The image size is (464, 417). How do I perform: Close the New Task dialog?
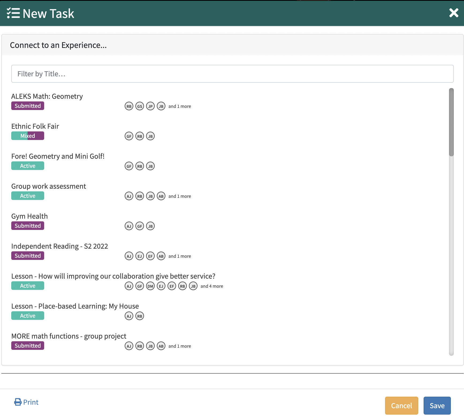coord(454,13)
